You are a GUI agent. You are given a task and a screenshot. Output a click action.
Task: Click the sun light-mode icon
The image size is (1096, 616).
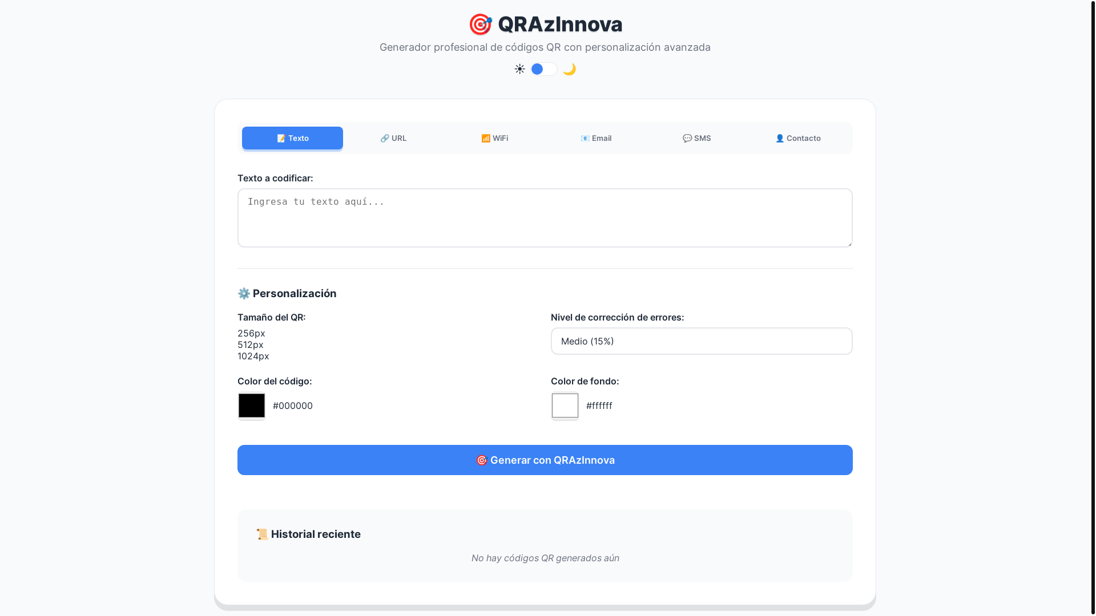(x=519, y=69)
